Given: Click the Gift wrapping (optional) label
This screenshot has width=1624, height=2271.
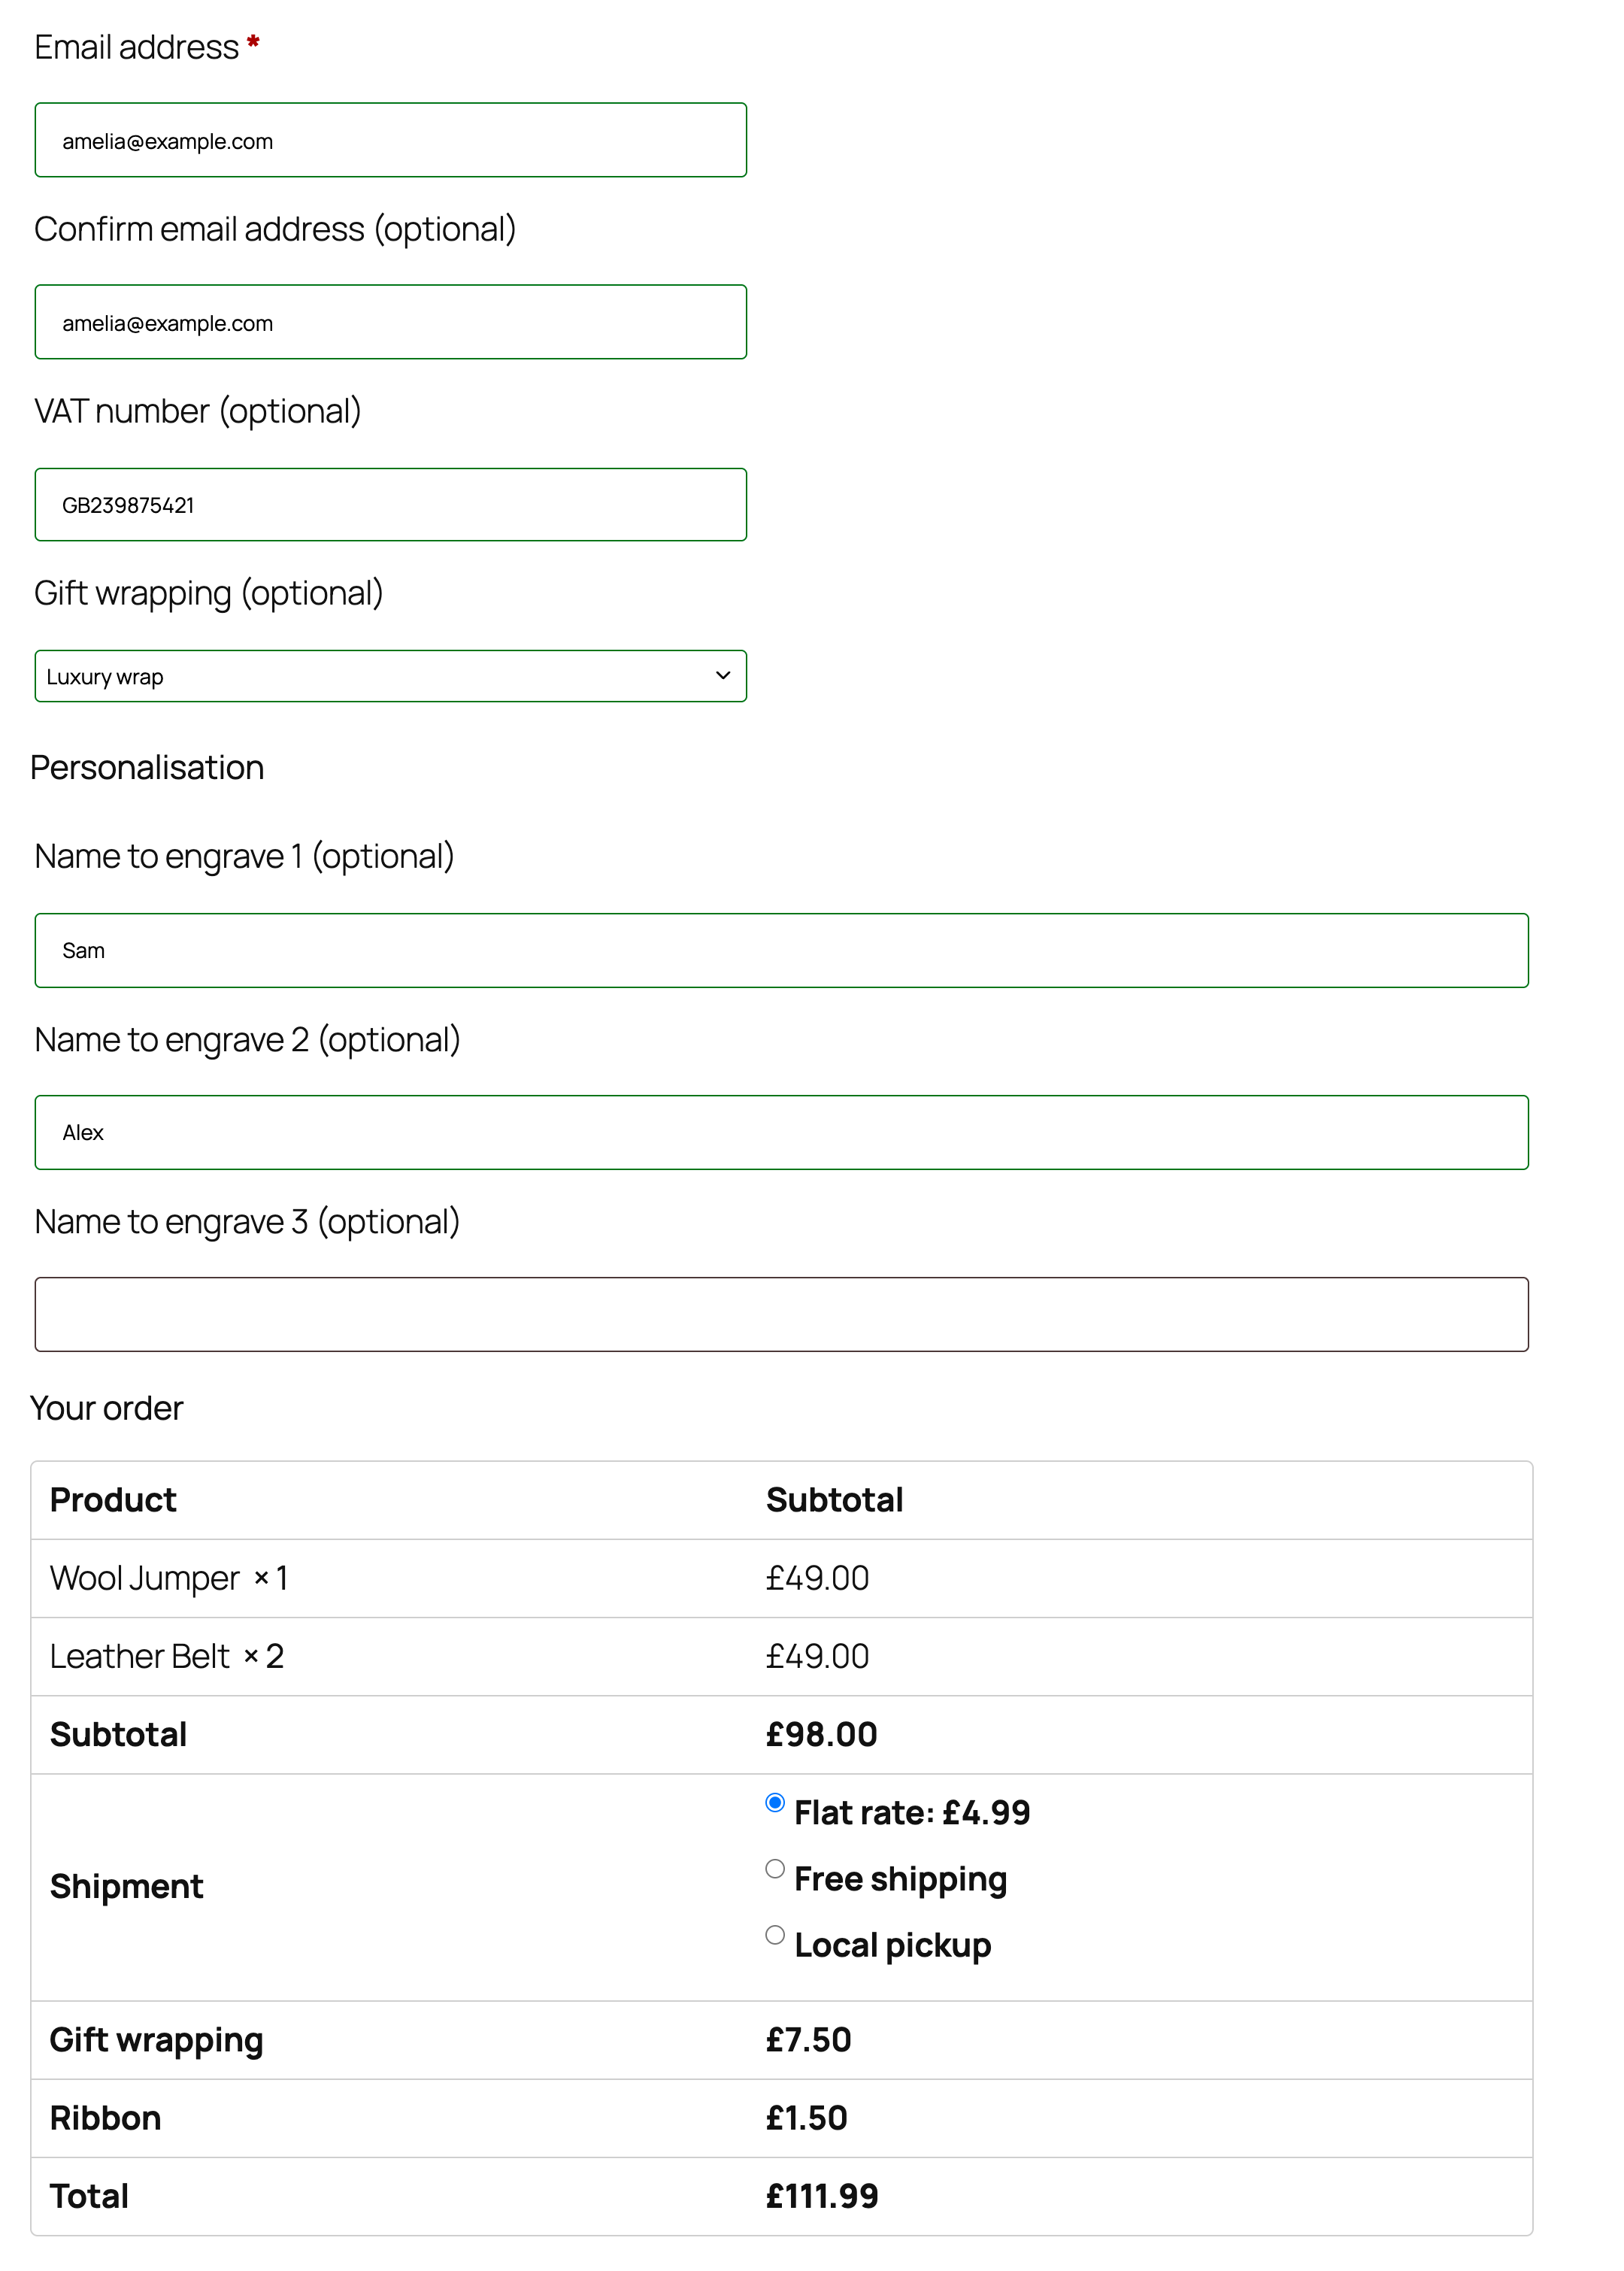Looking at the screenshot, I should [209, 593].
